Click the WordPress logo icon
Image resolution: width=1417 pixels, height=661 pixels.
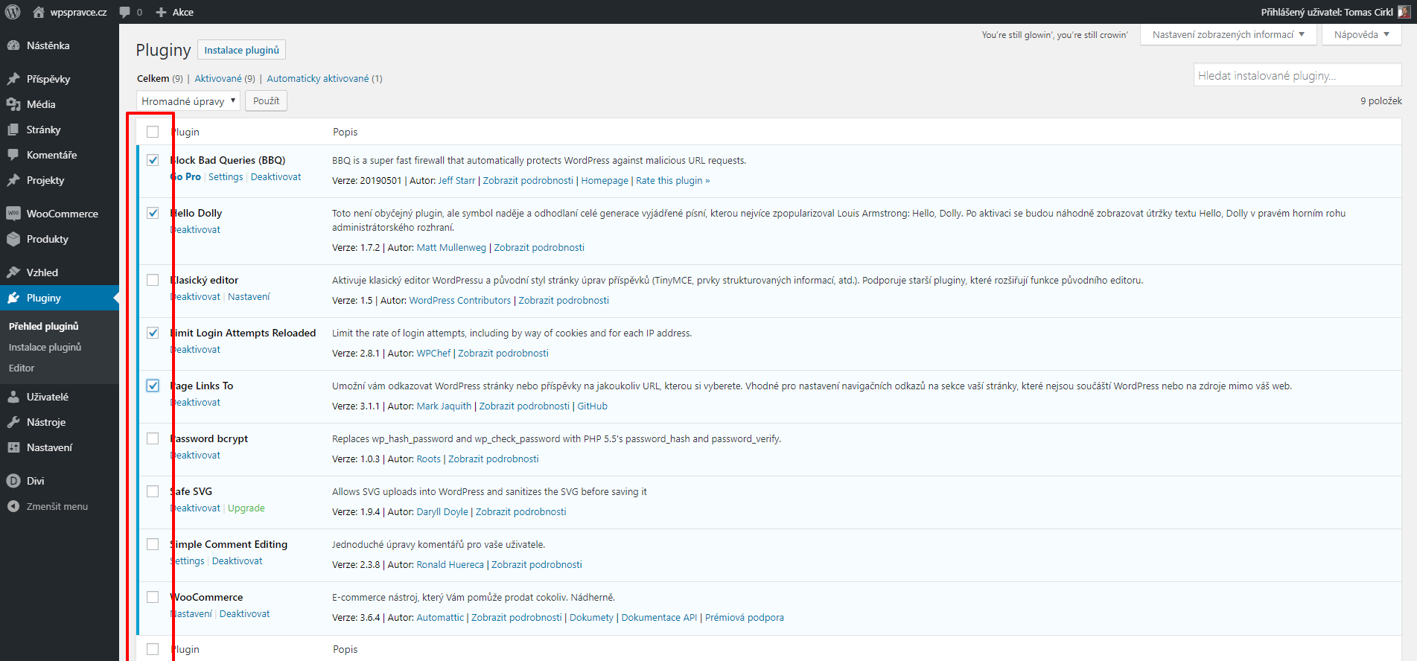(13, 12)
